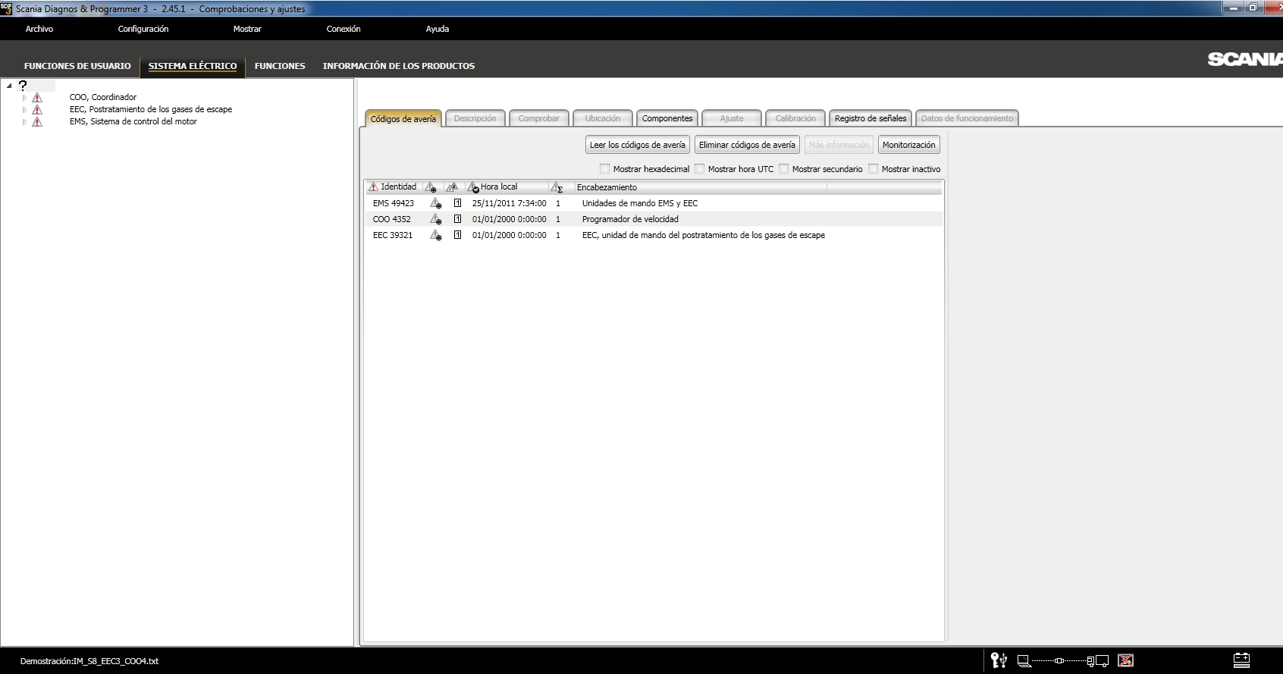Click the warning-sigma count column header icon

pyautogui.click(x=557, y=187)
